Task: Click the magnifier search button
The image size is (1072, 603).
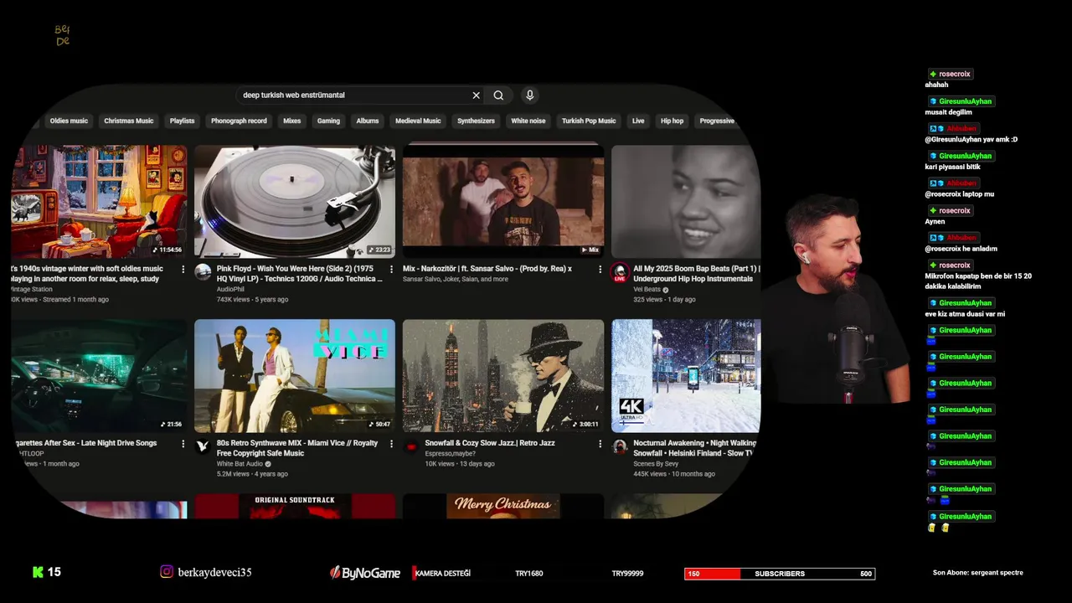Action: point(498,95)
